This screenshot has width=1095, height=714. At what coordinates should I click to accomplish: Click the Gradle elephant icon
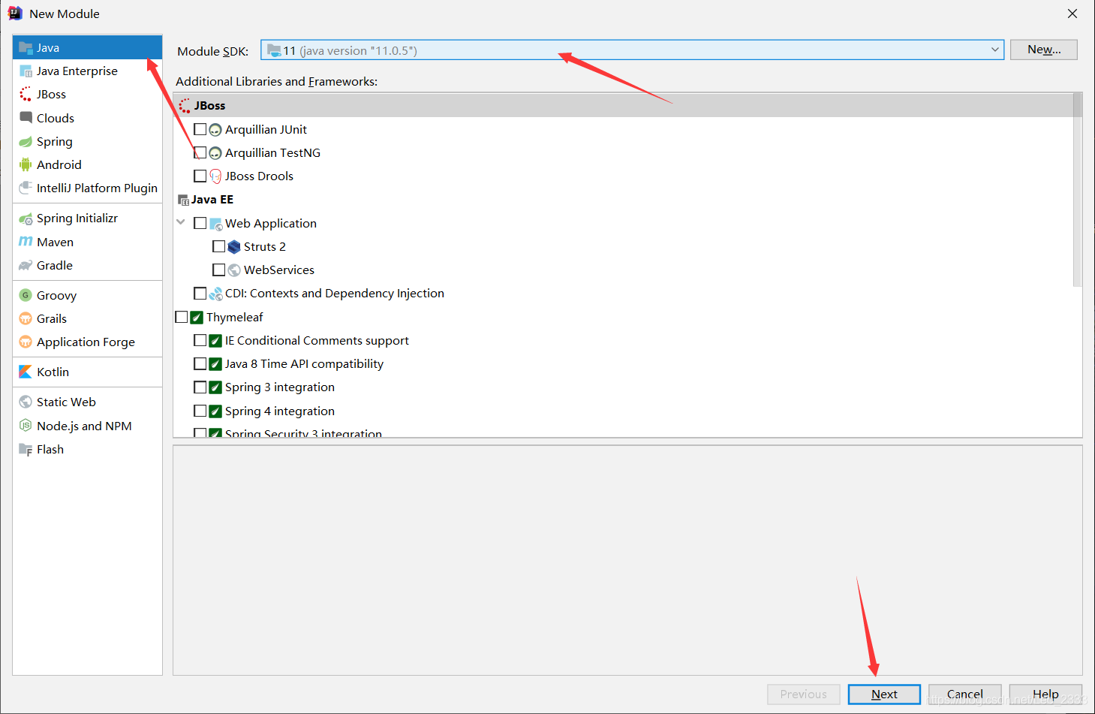click(26, 266)
